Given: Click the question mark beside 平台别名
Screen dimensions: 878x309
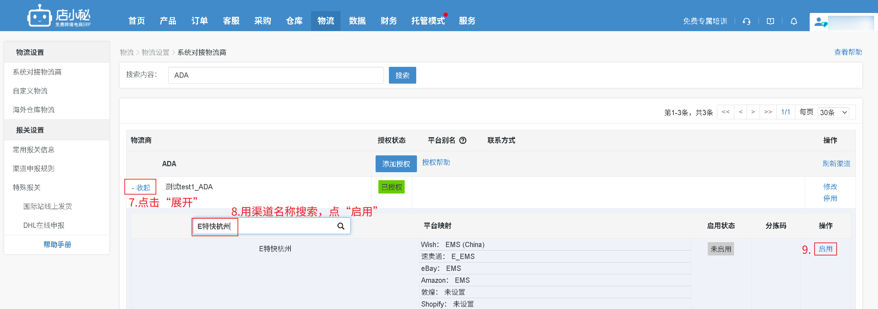Looking at the screenshot, I should click(x=463, y=140).
